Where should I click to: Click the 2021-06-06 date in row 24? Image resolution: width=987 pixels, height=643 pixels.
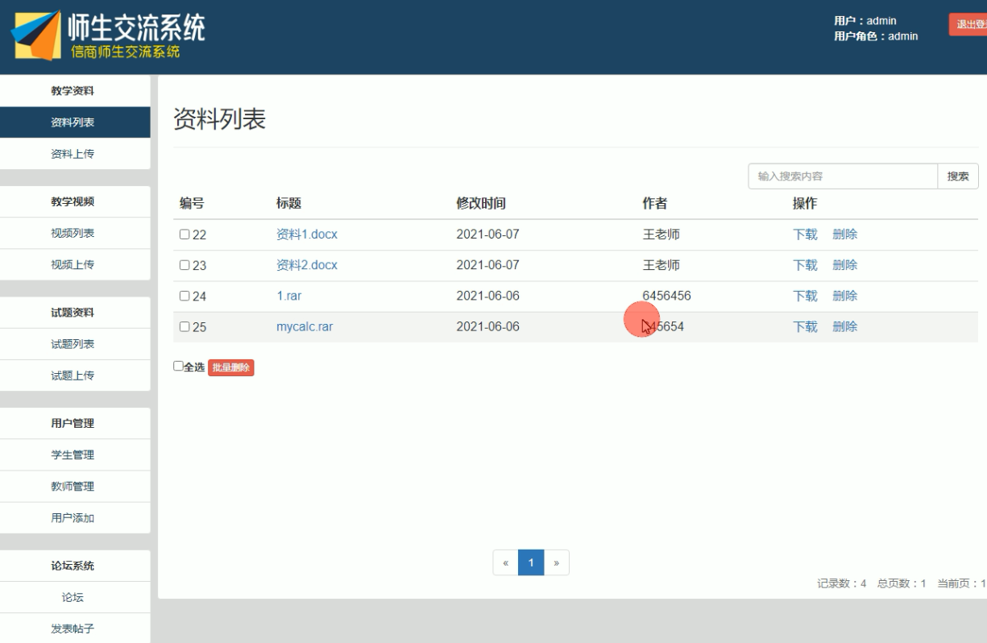[x=487, y=296]
